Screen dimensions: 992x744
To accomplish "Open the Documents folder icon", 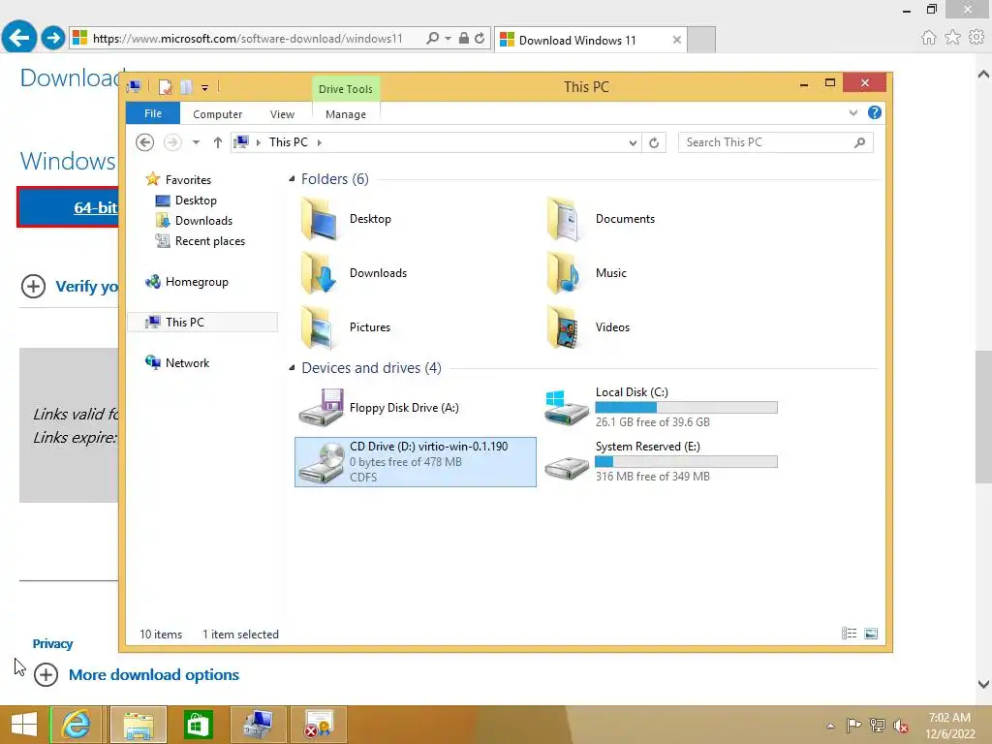I will pyautogui.click(x=565, y=219).
